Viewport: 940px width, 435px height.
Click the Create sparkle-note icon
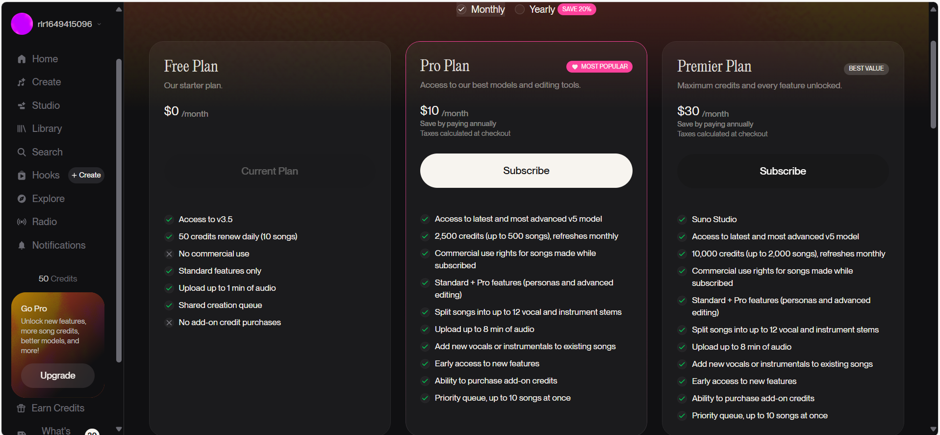[22, 82]
